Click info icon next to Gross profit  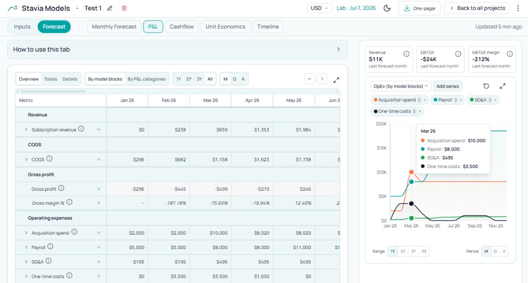click(61, 189)
